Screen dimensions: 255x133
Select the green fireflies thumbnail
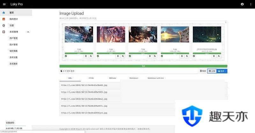[207, 34]
